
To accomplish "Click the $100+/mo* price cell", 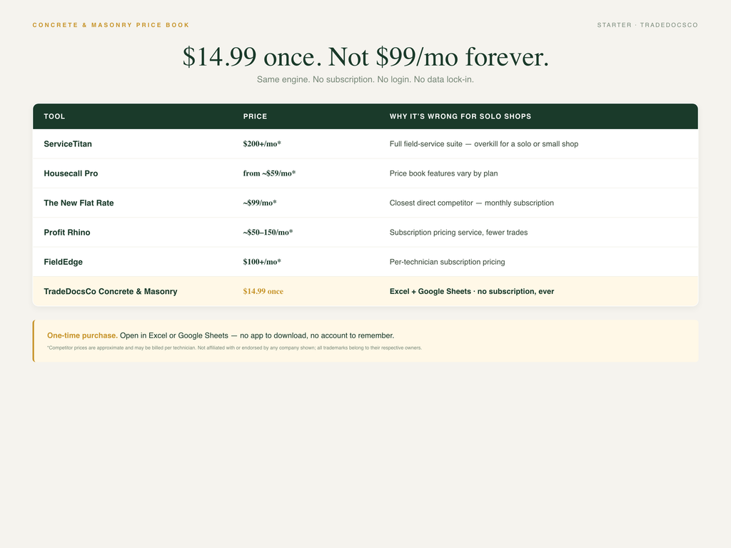I will coord(262,262).
